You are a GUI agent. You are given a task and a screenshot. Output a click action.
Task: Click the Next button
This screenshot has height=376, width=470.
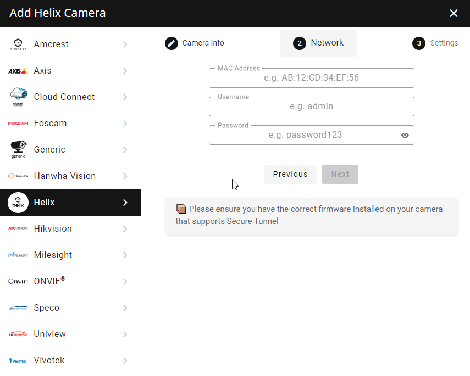click(x=340, y=174)
